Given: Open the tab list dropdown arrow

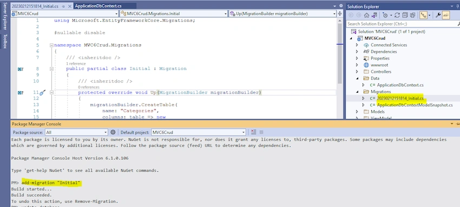Looking at the screenshot, I should tap(335, 6).
